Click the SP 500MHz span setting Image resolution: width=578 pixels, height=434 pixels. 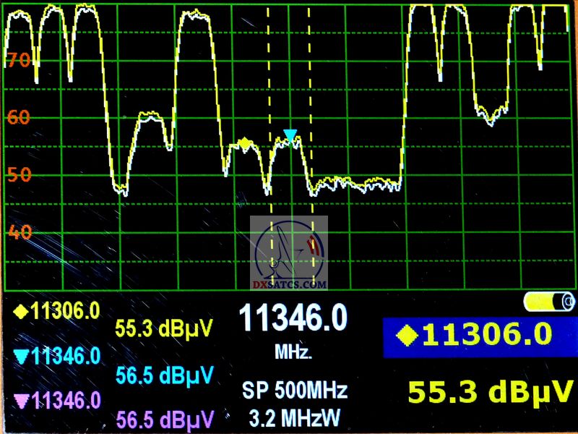tap(295, 391)
